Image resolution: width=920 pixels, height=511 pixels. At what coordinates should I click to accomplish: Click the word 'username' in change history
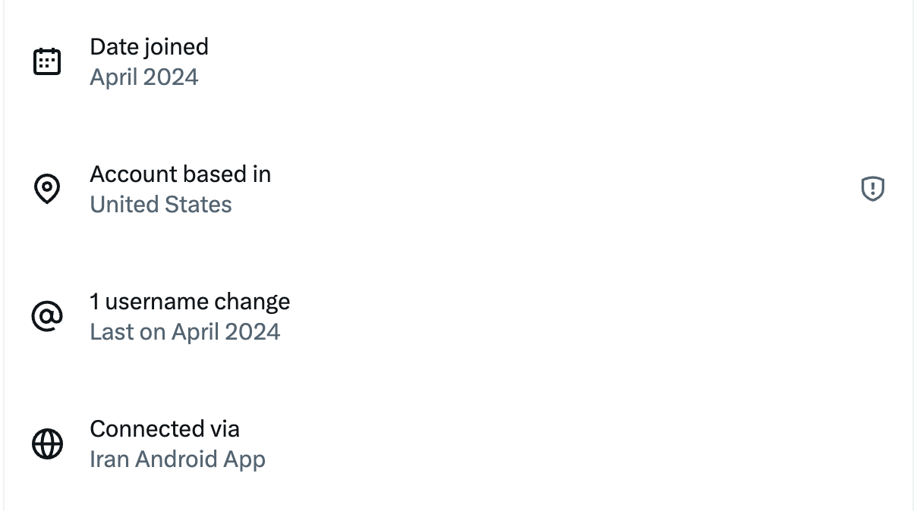point(157,302)
